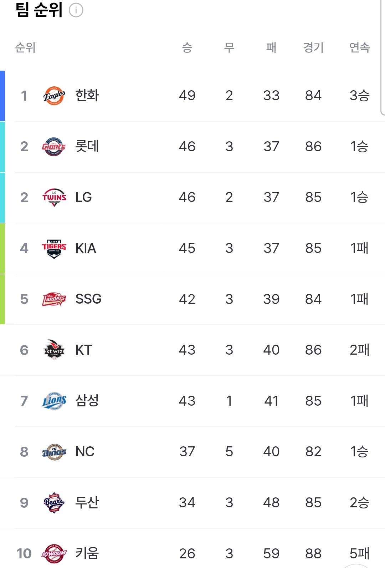Sort by the 승 column header

[x=187, y=47]
